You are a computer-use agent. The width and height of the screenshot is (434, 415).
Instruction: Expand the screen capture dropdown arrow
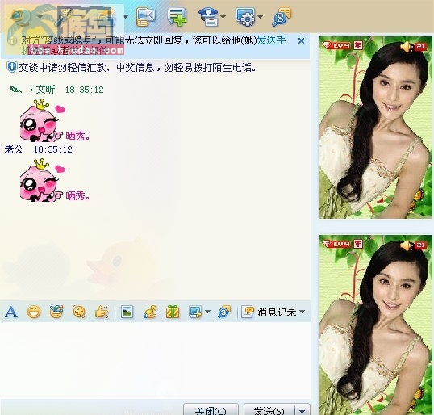point(207,312)
